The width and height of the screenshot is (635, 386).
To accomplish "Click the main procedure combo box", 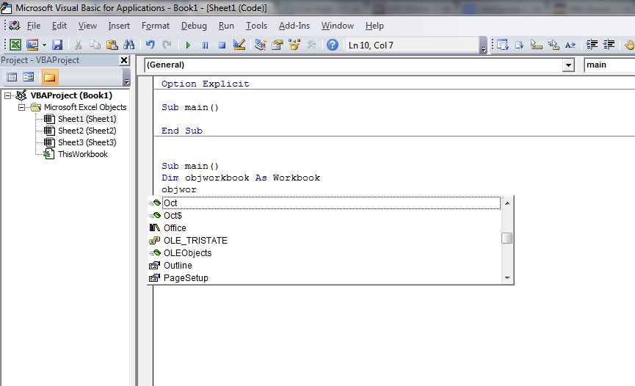I will click(609, 65).
